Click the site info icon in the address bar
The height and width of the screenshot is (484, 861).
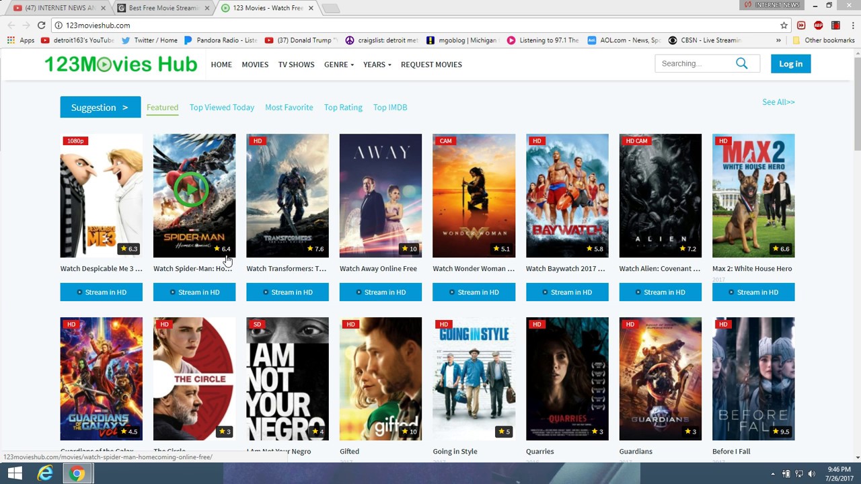coord(59,25)
